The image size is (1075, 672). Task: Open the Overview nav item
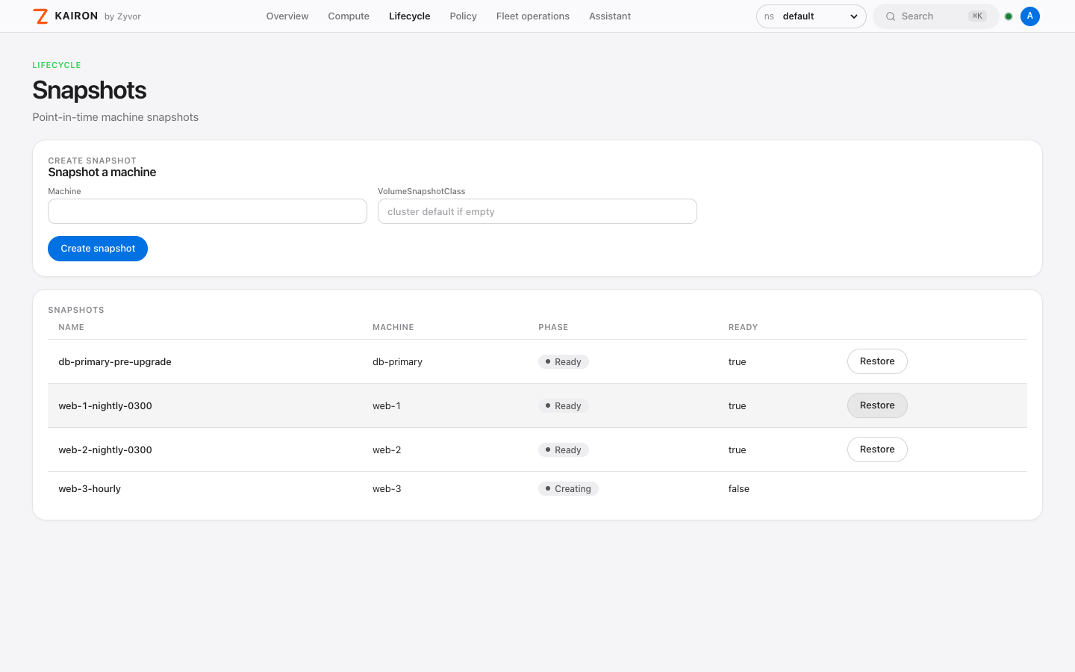tap(287, 16)
